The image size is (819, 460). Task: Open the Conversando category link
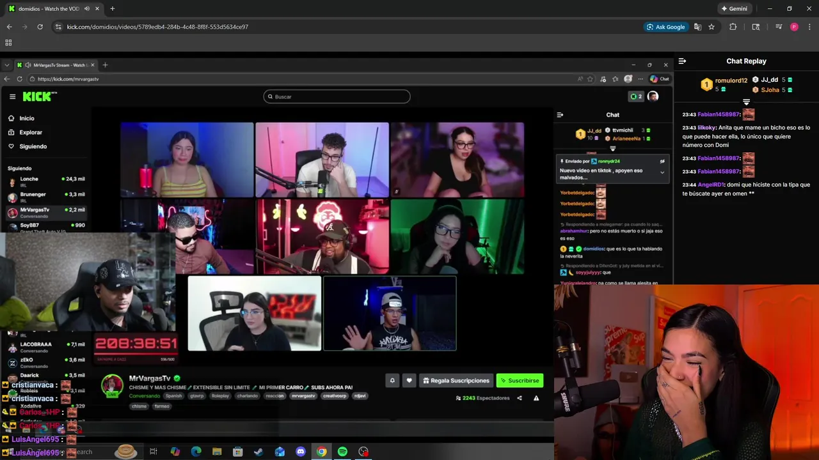(144, 396)
